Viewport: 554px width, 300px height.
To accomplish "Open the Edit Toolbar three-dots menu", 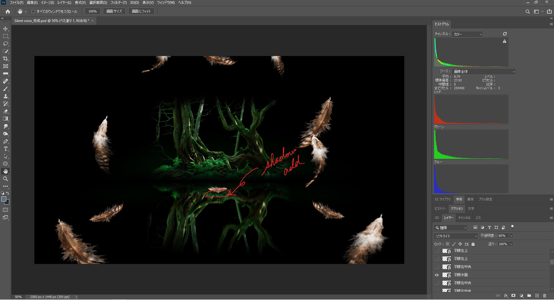I will click(x=5, y=187).
